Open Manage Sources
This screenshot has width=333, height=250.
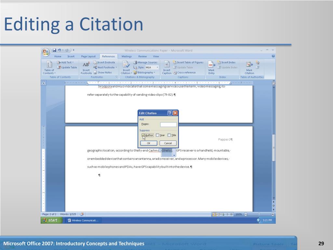point(145,62)
